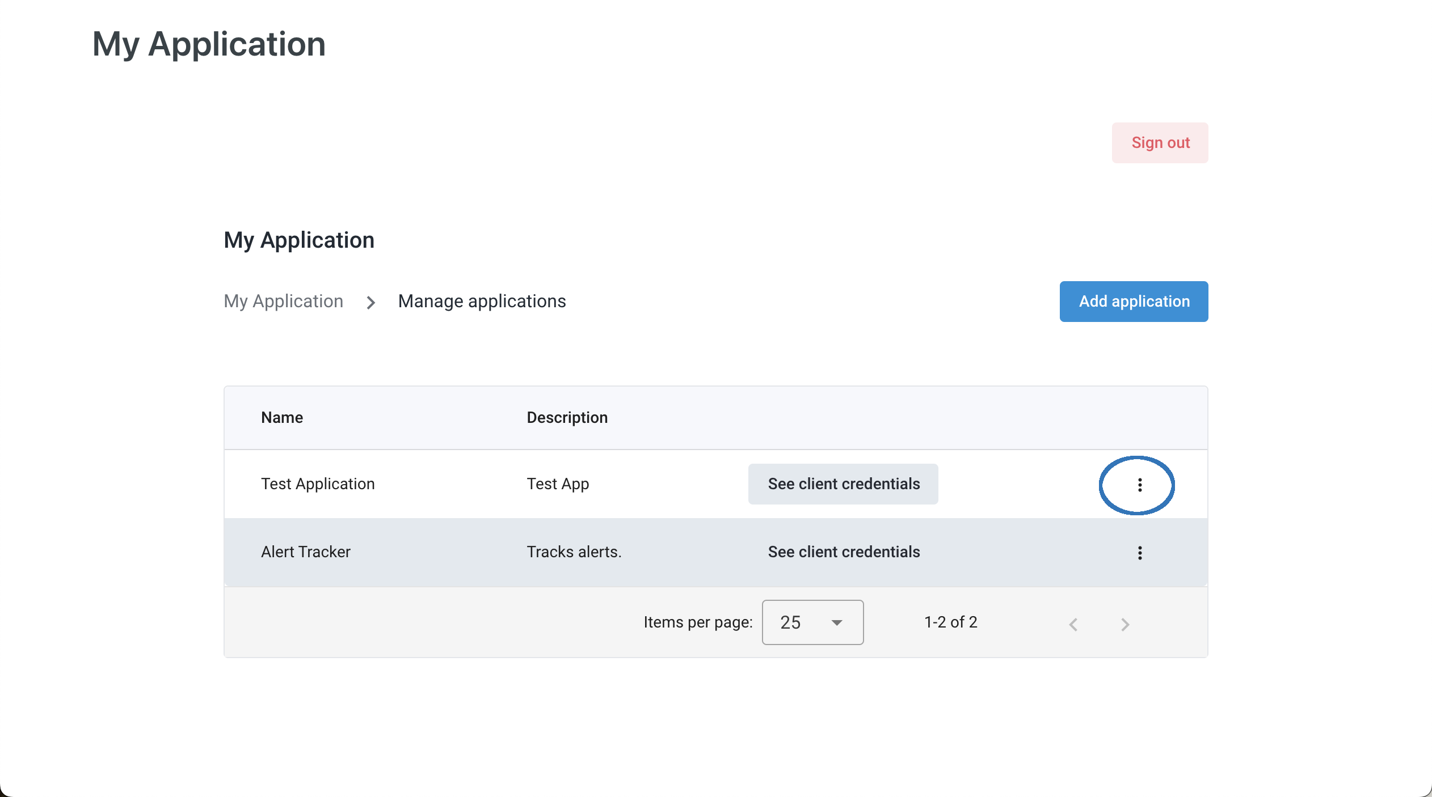Sign out of the account
This screenshot has height=797, width=1432.
(1159, 143)
